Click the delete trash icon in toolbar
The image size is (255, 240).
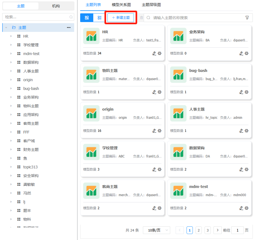[141, 18]
